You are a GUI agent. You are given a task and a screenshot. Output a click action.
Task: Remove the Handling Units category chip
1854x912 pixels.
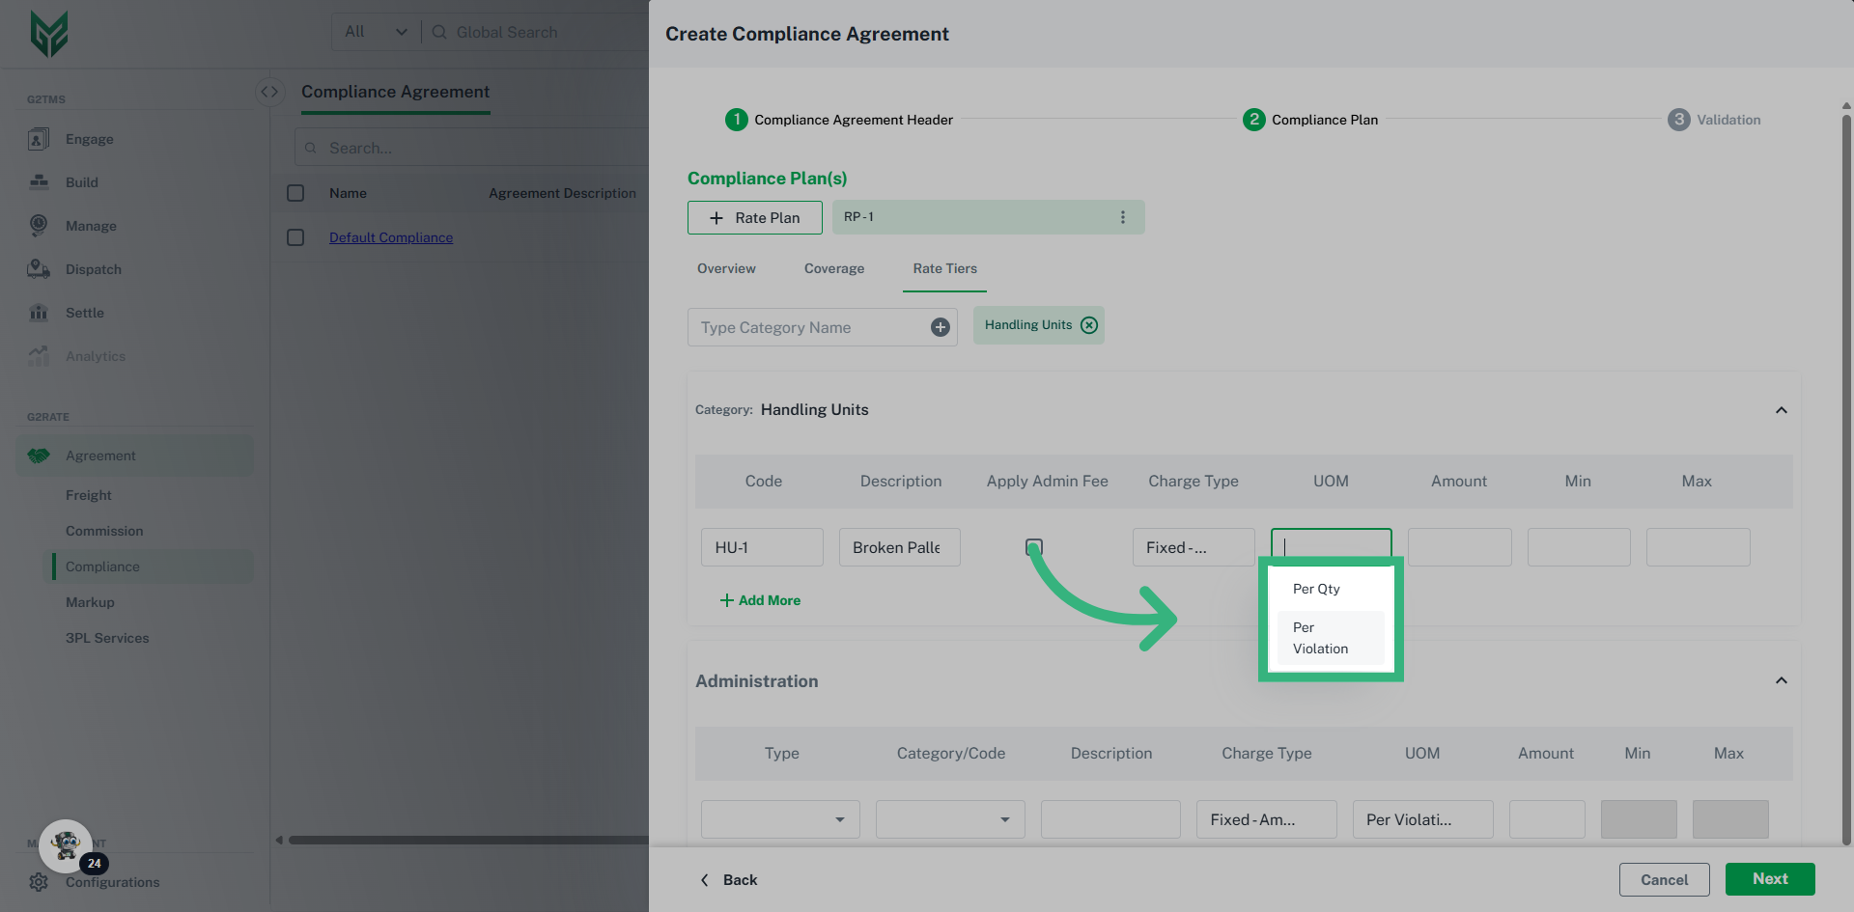pyautogui.click(x=1089, y=325)
